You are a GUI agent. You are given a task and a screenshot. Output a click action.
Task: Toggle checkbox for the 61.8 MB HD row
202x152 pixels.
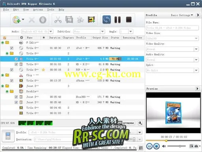[x=16, y=64]
